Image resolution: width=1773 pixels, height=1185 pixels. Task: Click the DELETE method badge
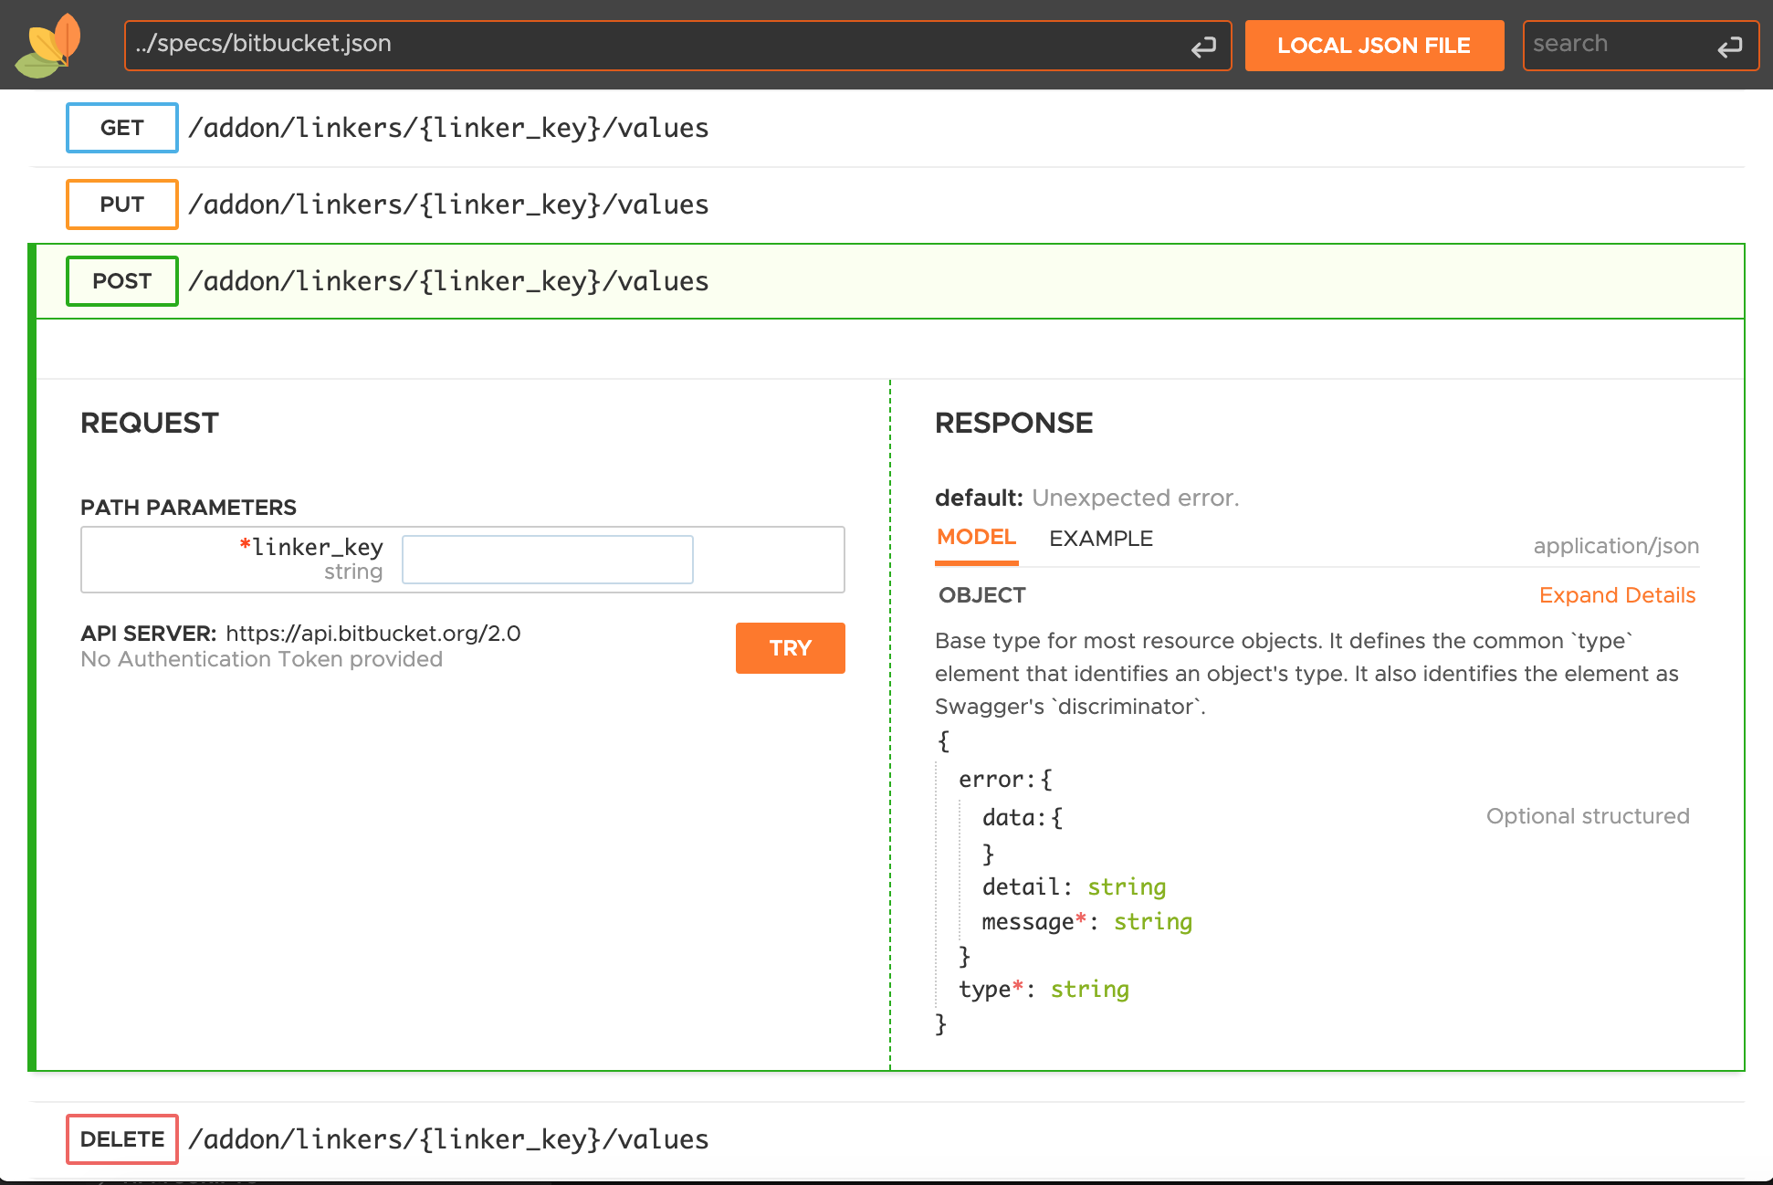click(x=121, y=1139)
